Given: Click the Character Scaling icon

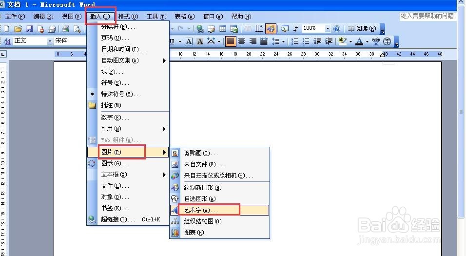Looking at the screenshot, I should coord(211,41).
